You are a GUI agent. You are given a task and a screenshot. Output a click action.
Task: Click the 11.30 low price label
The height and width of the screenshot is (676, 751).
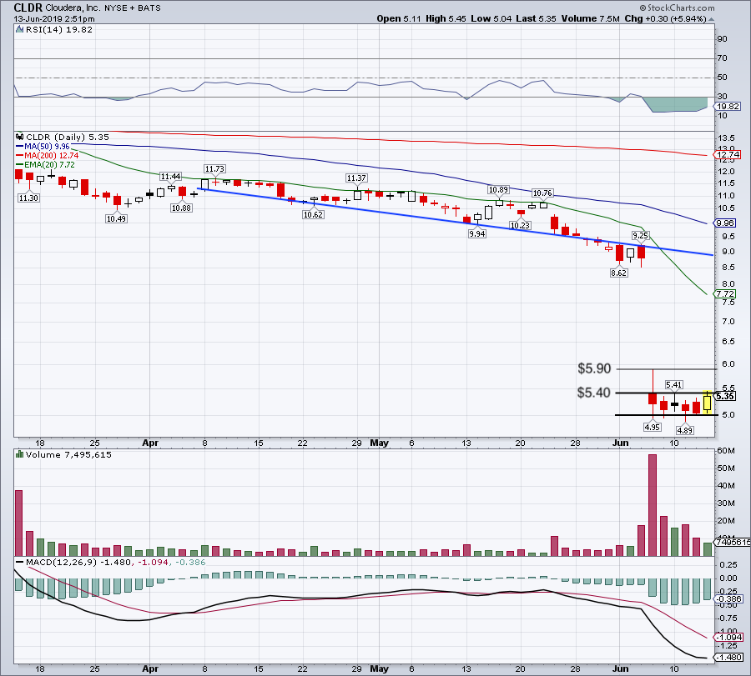pyautogui.click(x=28, y=198)
